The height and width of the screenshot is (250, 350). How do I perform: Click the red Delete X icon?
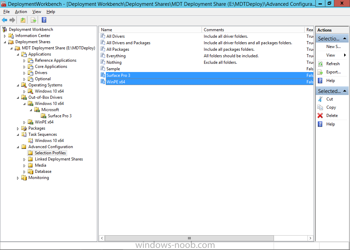(x=320, y=116)
